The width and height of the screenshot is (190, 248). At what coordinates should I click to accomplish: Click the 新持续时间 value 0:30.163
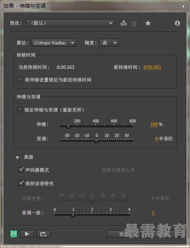tap(152, 67)
